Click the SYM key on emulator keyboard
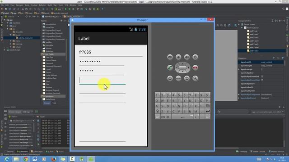 pos(163,117)
